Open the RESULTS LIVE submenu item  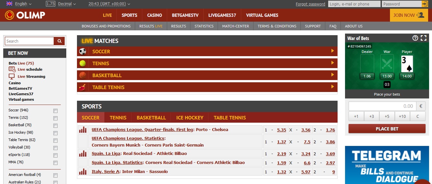click(151, 26)
